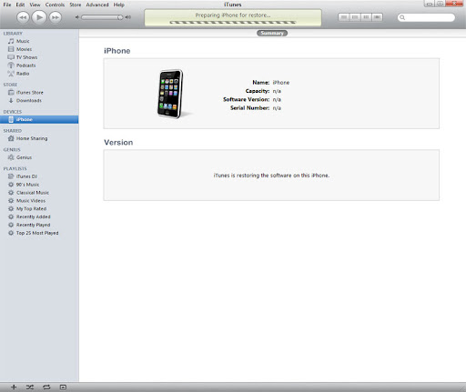Toggle repeat in the bottom bar
The height and width of the screenshot is (392, 466).
pos(46,387)
